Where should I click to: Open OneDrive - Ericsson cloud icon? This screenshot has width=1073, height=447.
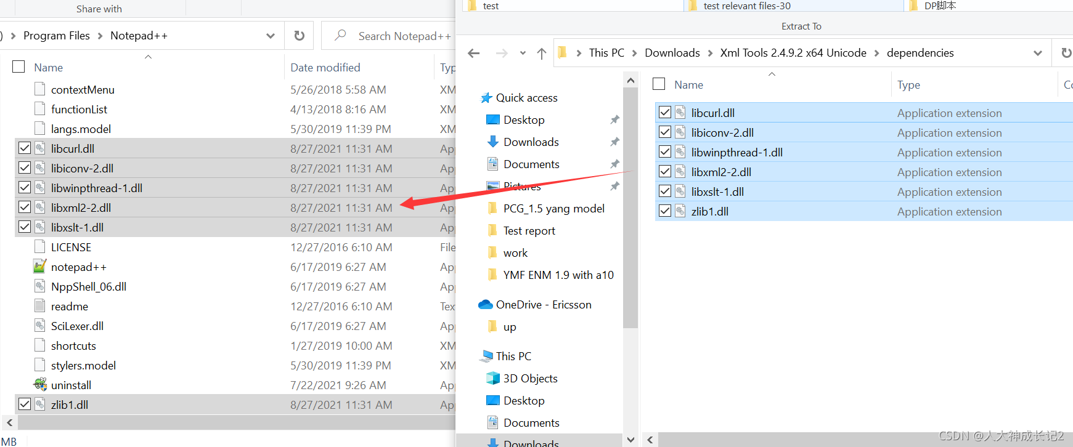(486, 304)
